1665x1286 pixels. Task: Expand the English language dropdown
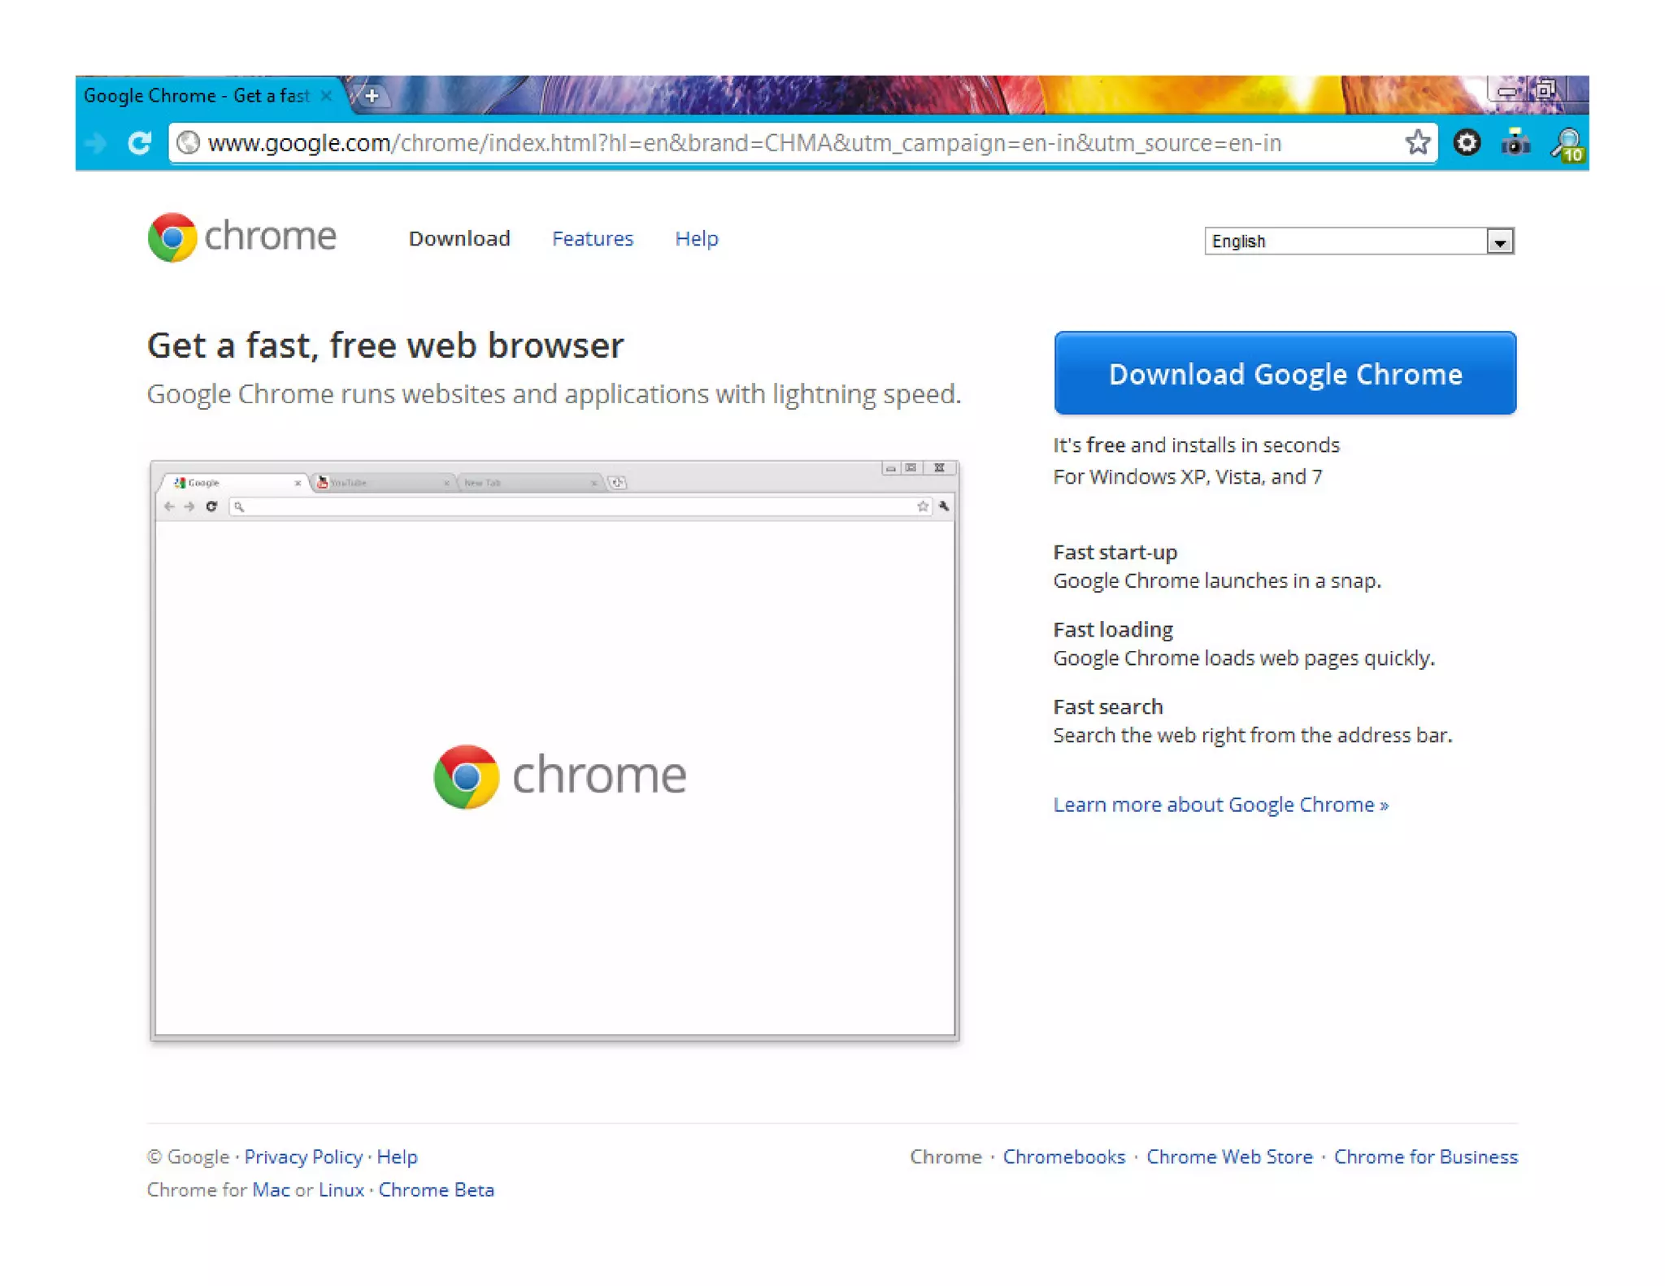(x=1359, y=241)
